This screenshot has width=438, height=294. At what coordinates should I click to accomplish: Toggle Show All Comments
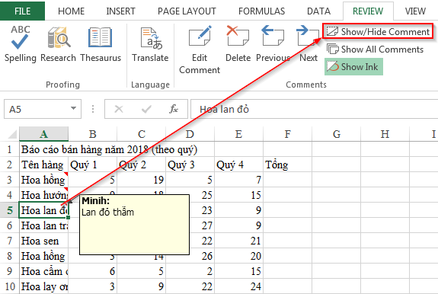375,50
